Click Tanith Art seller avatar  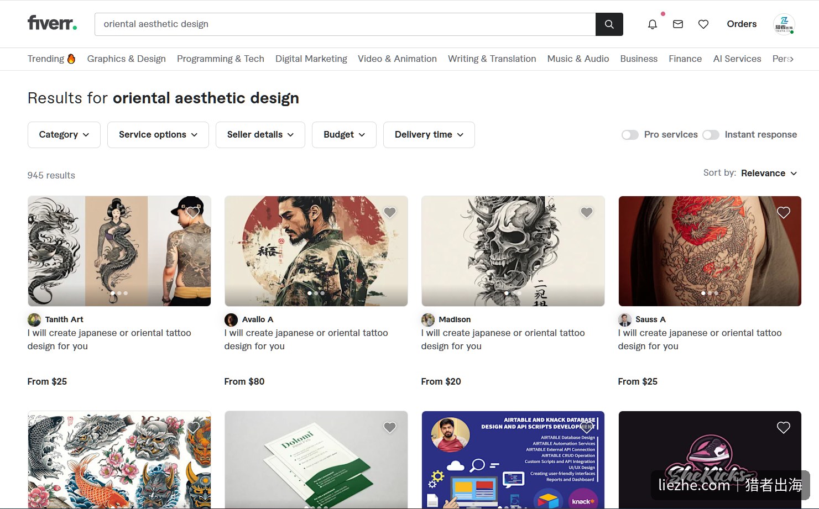[34, 319]
